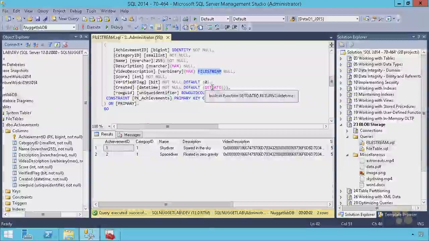429x241 pixels.
Task: Open the Windows Start button
Action: pyautogui.click(x=8, y=234)
